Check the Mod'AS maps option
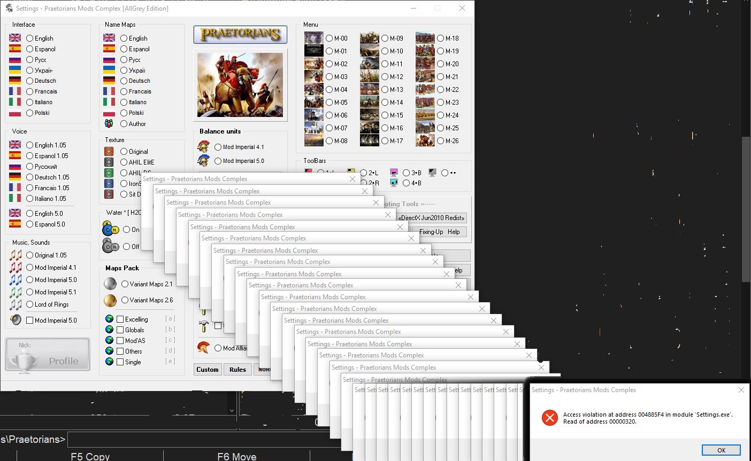This screenshot has height=461, width=751. tap(120, 340)
